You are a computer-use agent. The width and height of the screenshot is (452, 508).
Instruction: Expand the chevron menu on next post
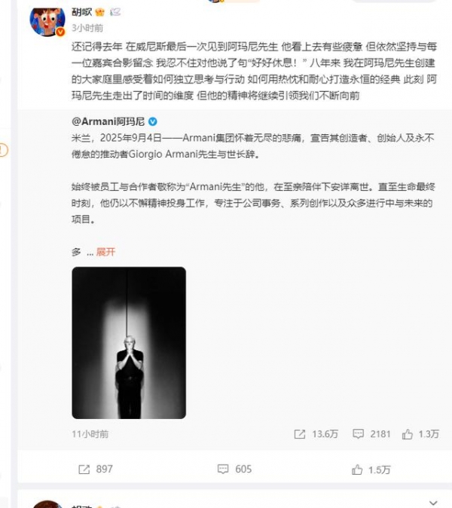click(433, 503)
